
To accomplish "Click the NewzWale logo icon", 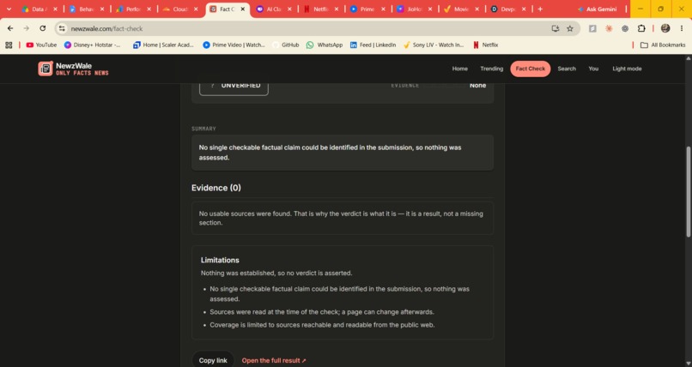I will (46, 69).
